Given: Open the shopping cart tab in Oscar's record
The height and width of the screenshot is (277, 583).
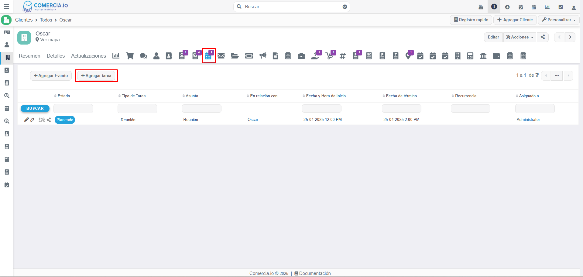Looking at the screenshot, I should 130,56.
